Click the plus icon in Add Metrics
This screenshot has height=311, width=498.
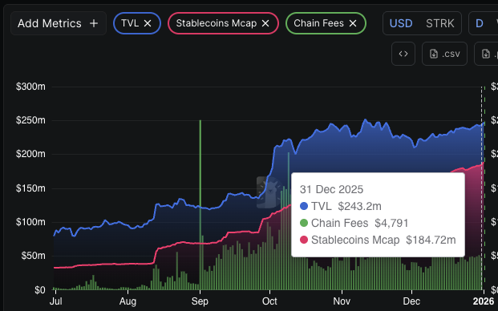coord(94,23)
